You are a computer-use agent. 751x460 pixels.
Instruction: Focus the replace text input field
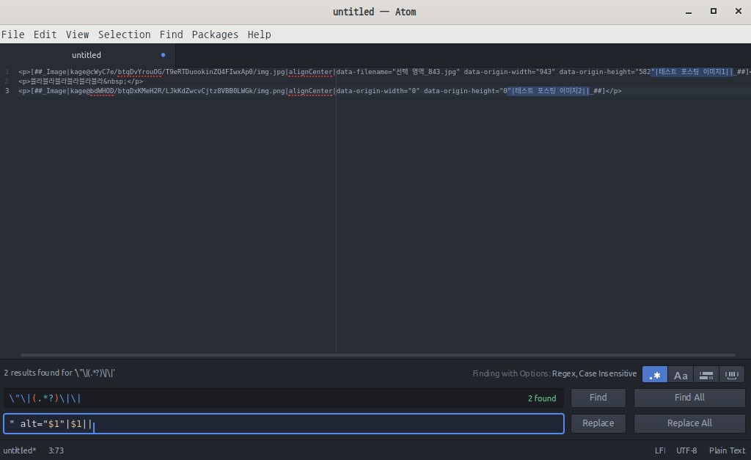point(284,424)
